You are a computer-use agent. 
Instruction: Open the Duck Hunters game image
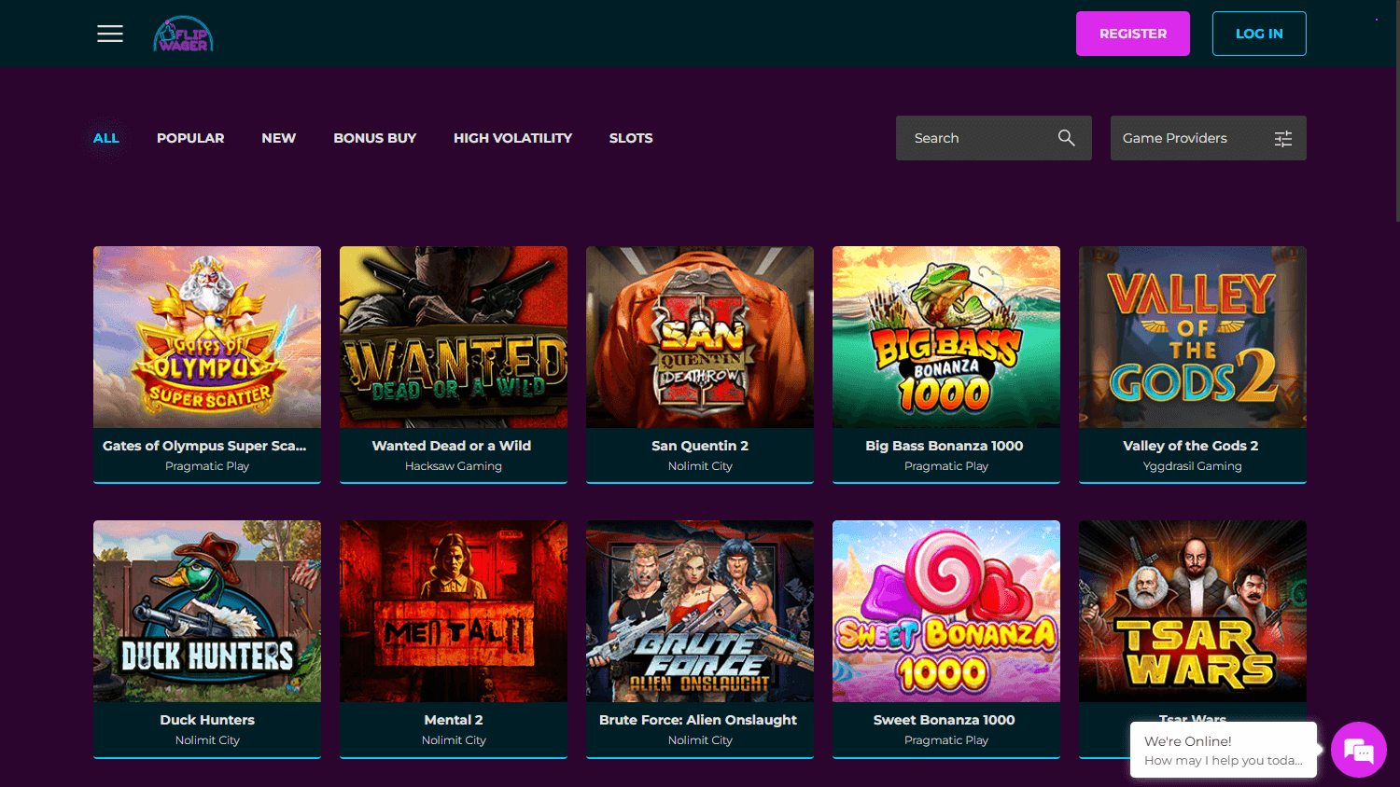coord(207,611)
